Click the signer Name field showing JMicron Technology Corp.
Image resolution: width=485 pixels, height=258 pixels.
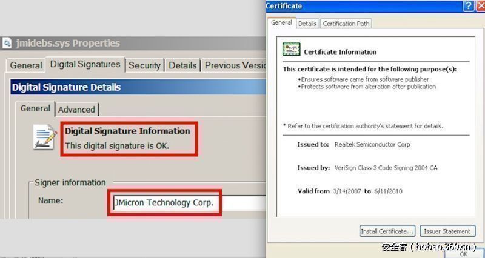pyautogui.click(x=188, y=203)
